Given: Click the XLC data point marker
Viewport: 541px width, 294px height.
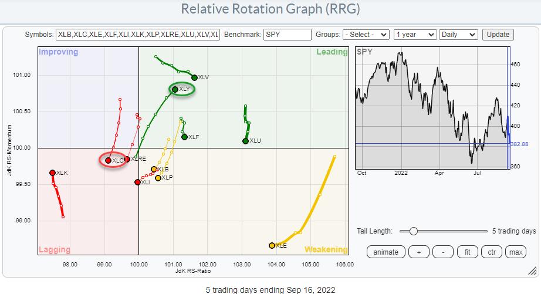Looking at the screenshot, I should click(108, 160).
